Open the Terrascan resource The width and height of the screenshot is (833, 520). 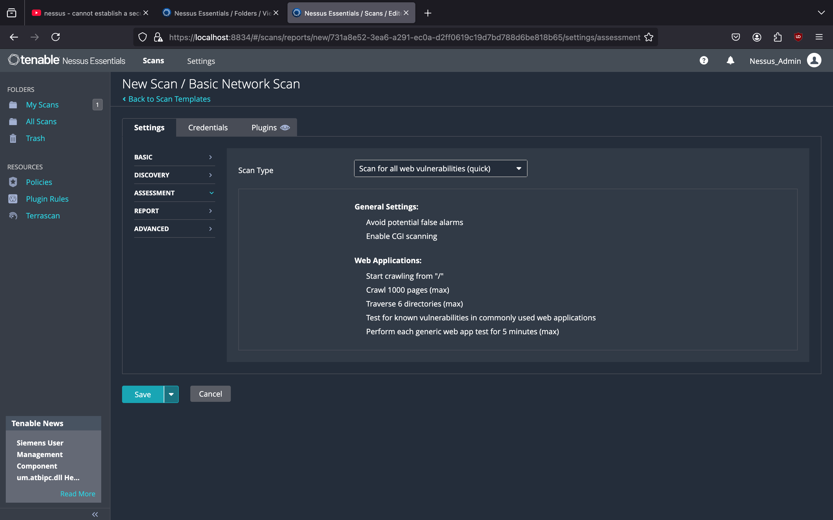(x=43, y=216)
